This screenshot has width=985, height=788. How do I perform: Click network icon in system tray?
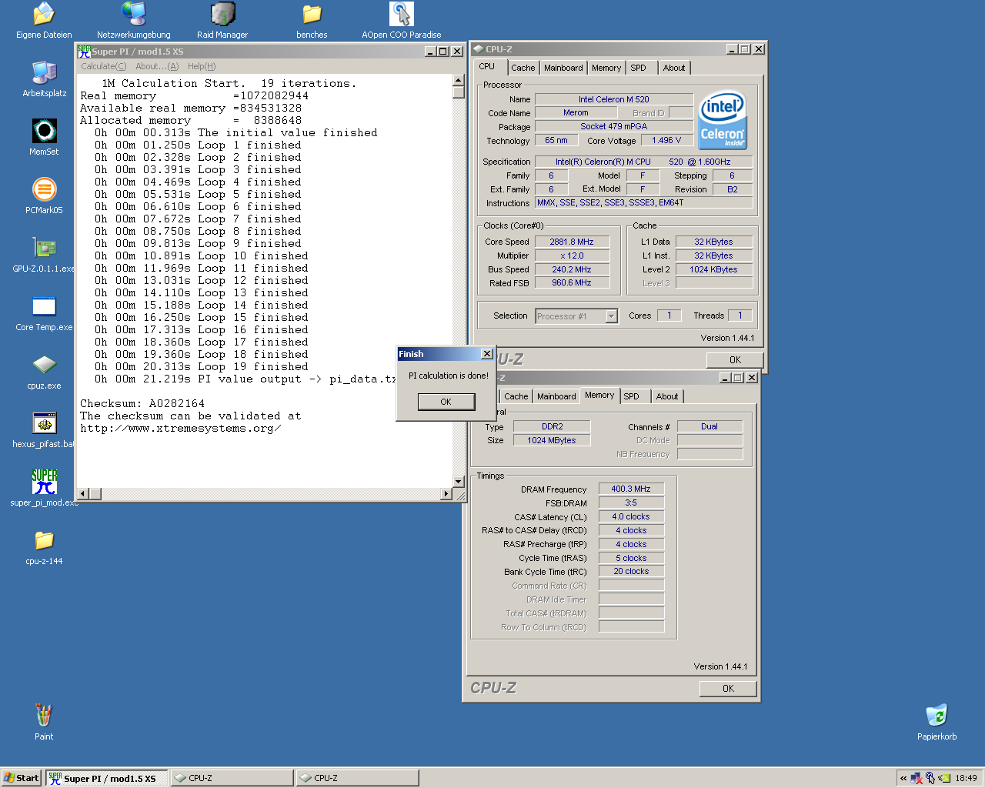(917, 778)
